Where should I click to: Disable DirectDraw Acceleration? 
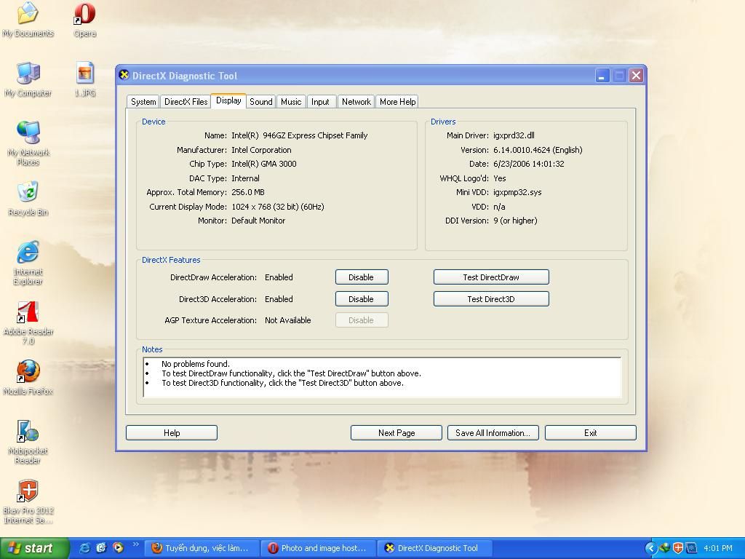click(362, 277)
